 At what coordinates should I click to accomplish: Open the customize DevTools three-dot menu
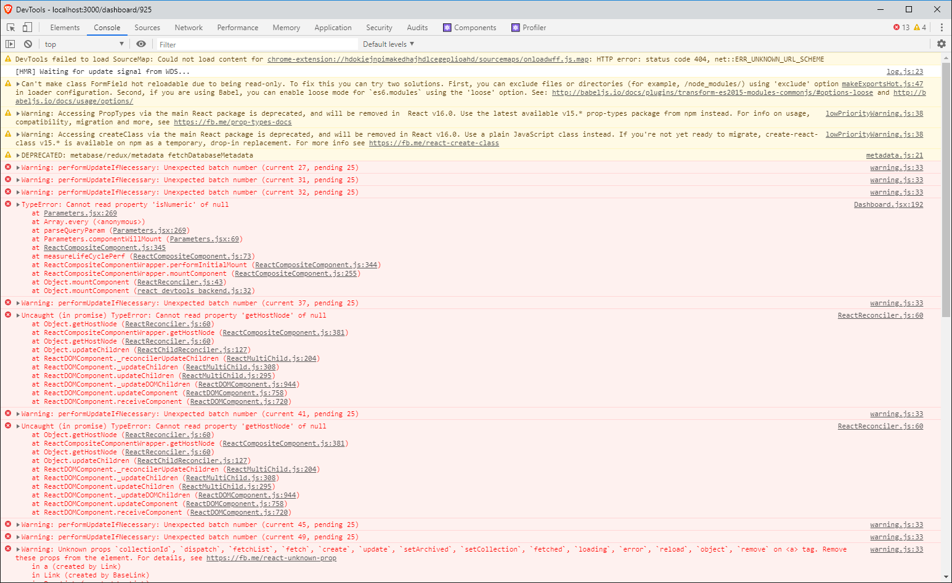point(941,27)
